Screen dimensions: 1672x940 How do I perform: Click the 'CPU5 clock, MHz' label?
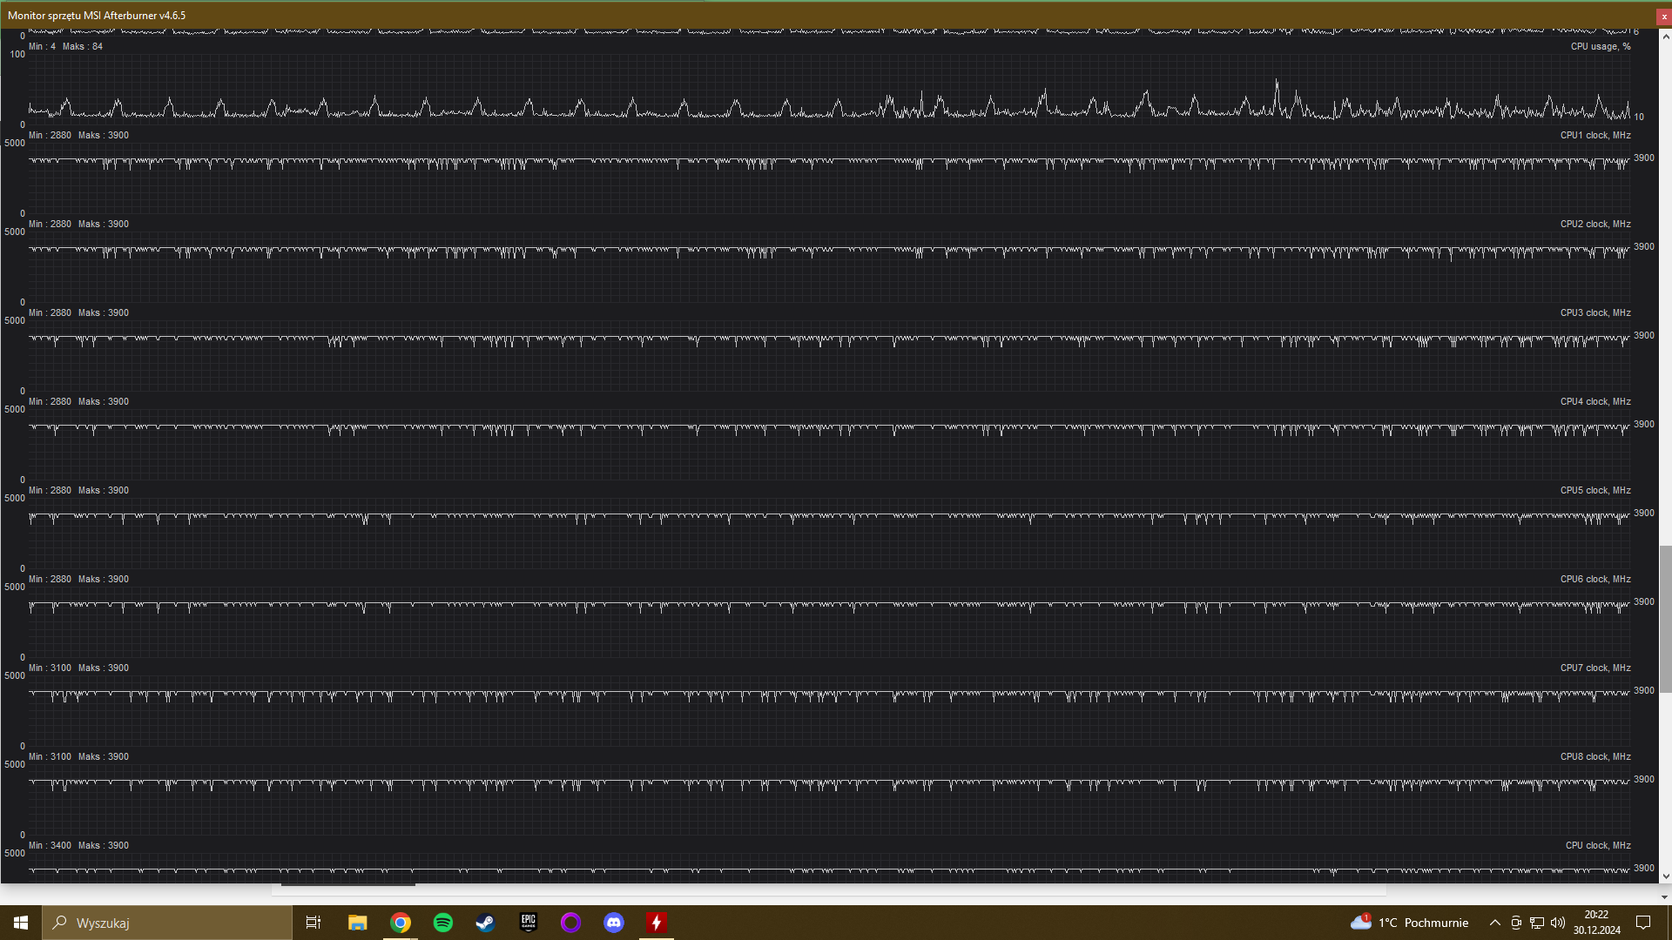point(1595,491)
